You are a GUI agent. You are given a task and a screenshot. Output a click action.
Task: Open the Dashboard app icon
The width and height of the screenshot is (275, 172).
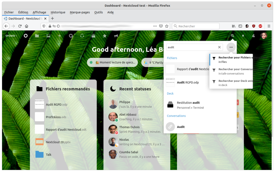pos(26,36)
